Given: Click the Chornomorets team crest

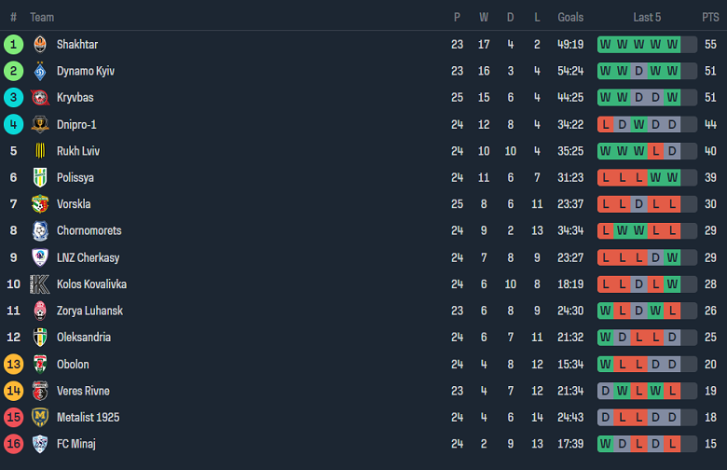Looking at the screenshot, I should 40,230.
